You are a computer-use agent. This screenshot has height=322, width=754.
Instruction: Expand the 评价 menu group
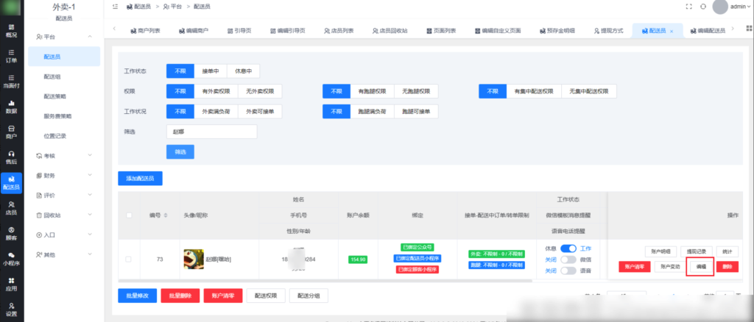point(65,196)
